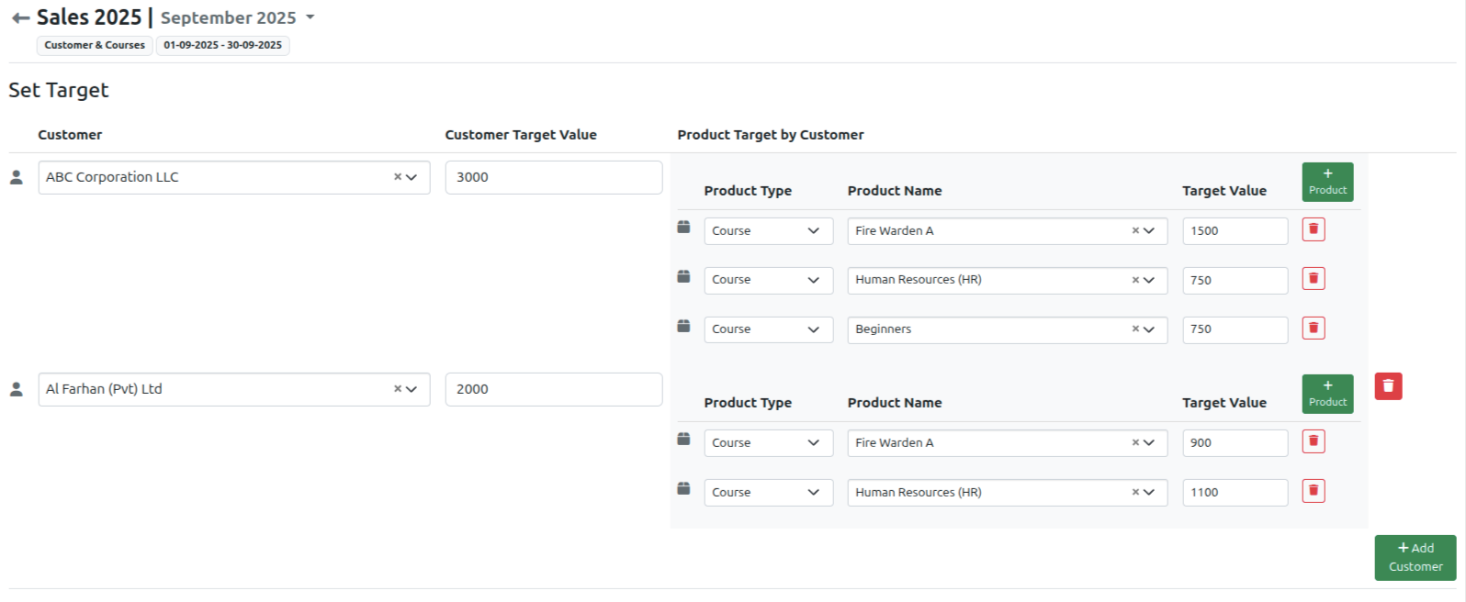Clear the ABC Corporation LLC customer selection
The width and height of the screenshot is (1466, 602).
(398, 177)
